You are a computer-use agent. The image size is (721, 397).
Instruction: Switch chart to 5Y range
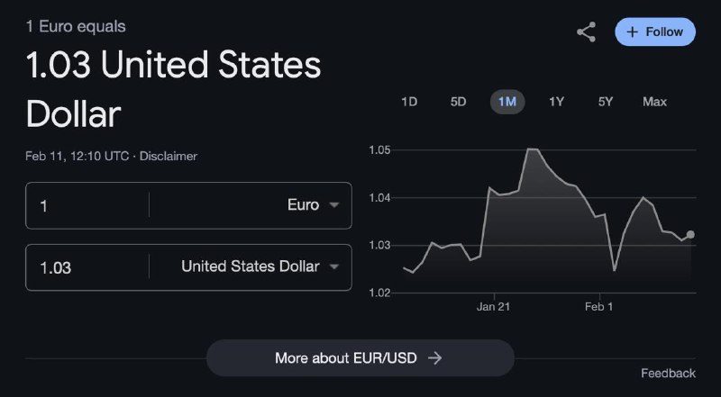point(605,102)
